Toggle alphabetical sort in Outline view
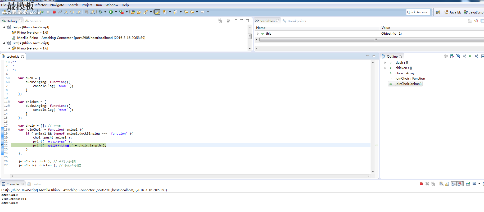 pyautogui.click(x=452, y=56)
